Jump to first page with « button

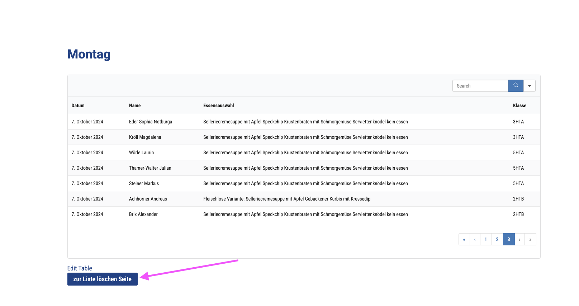coord(464,239)
